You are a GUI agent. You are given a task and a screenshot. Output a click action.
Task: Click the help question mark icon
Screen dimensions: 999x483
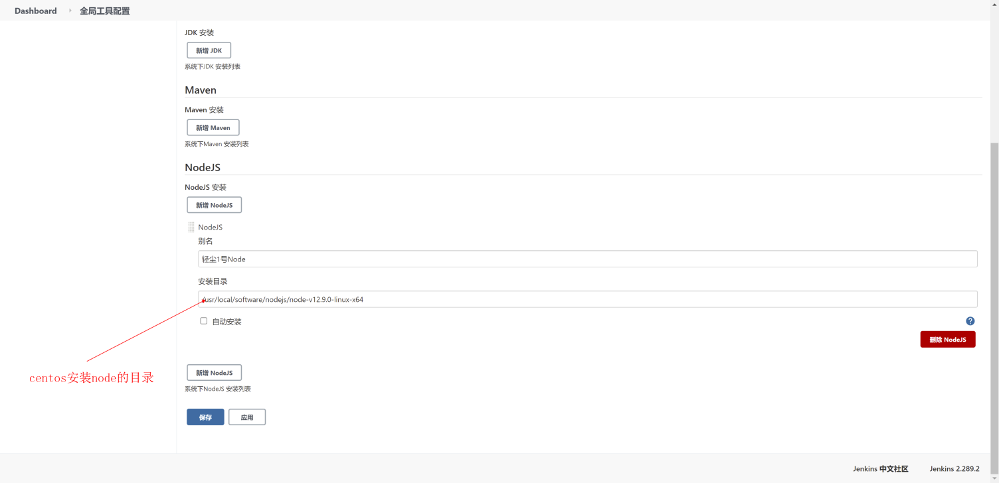point(970,321)
